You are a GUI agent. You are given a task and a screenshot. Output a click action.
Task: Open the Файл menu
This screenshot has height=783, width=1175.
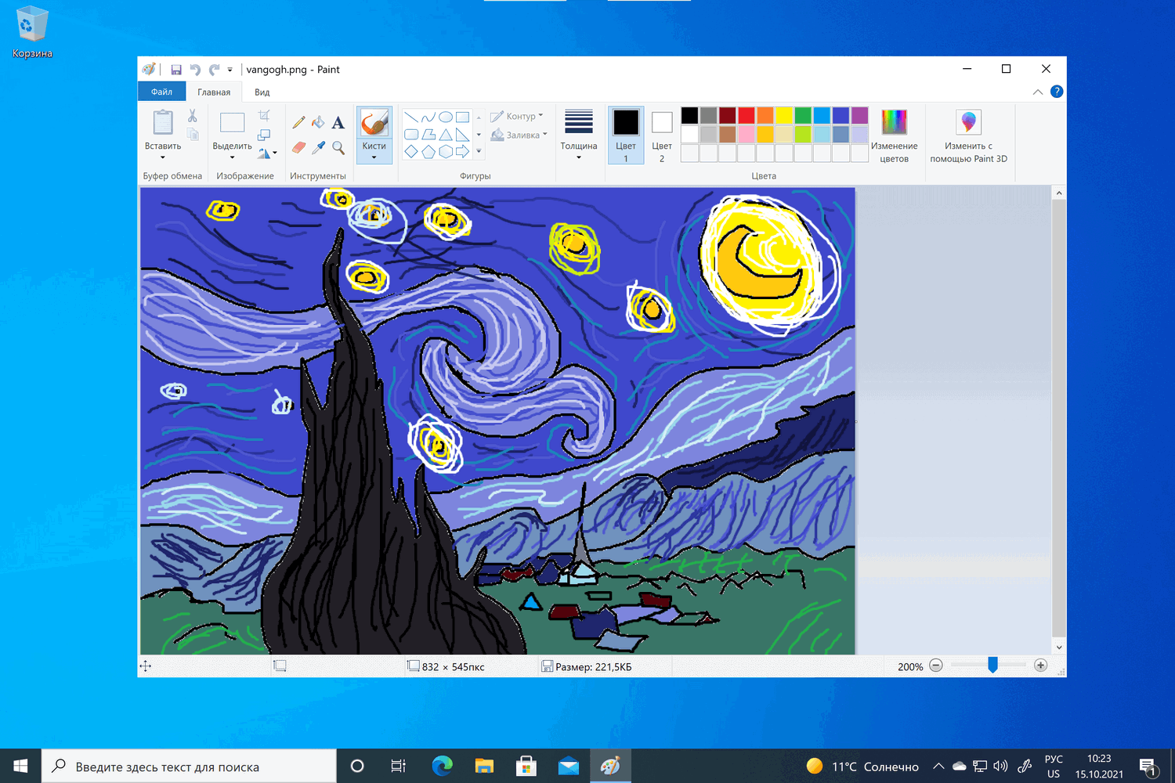coord(161,92)
